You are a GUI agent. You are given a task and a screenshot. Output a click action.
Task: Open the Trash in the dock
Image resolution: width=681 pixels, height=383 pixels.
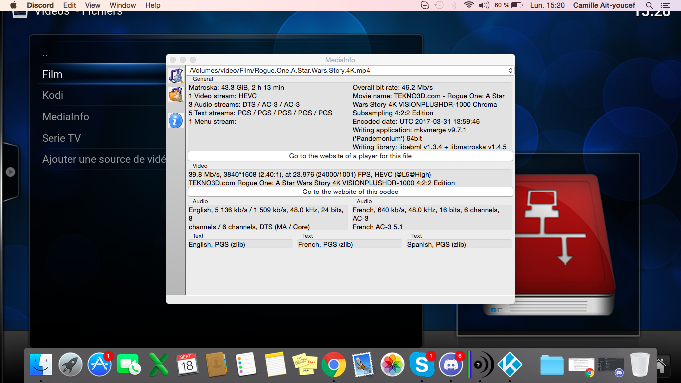(x=640, y=365)
